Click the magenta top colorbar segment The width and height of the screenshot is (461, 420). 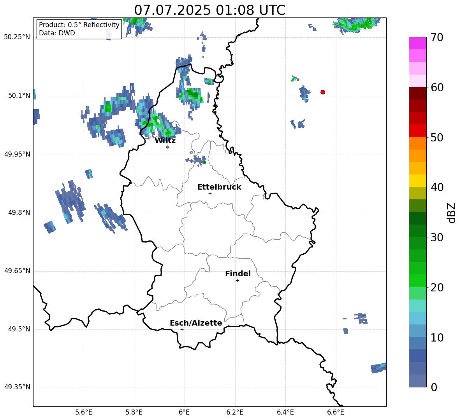click(417, 43)
